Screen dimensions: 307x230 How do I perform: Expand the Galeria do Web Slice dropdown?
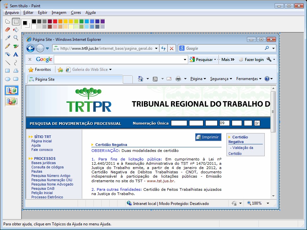click(x=111, y=70)
